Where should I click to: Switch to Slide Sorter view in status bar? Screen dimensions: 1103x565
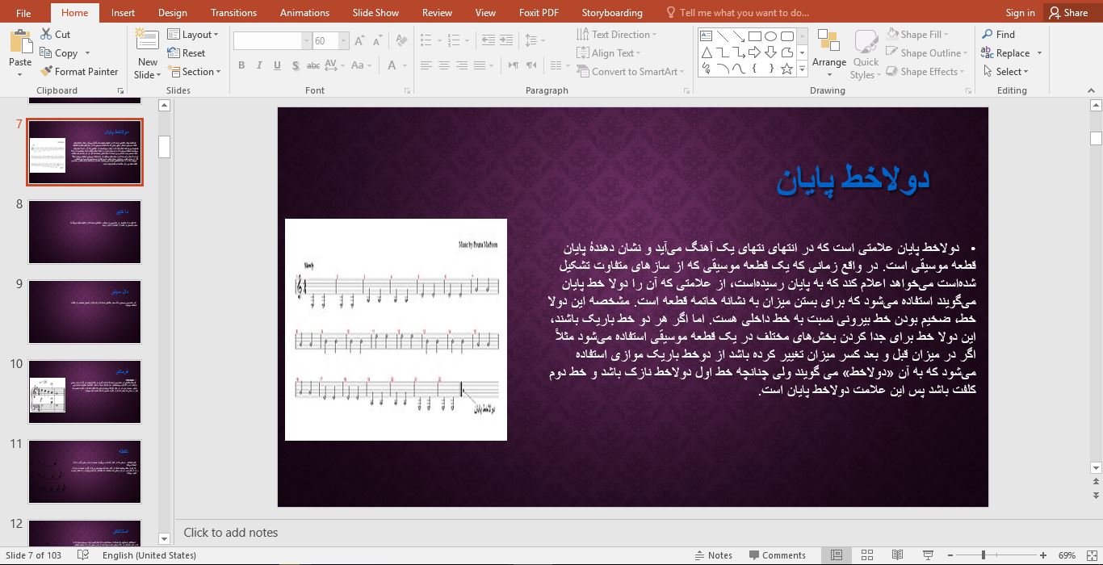click(x=866, y=555)
